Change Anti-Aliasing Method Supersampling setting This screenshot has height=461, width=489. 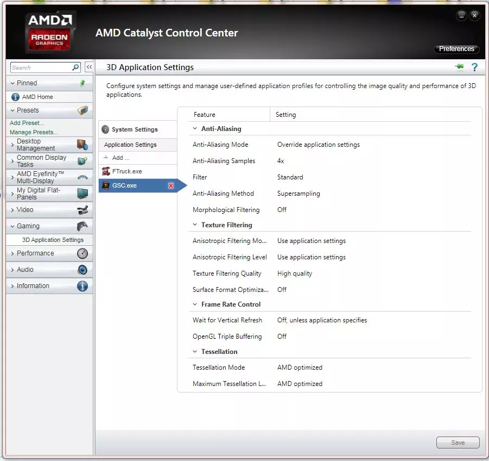(299, 194)
